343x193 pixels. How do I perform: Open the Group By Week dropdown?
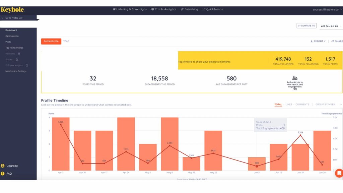(x=329, y=105)
